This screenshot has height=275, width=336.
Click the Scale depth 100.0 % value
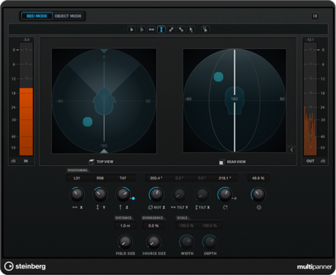pos(210,226)
